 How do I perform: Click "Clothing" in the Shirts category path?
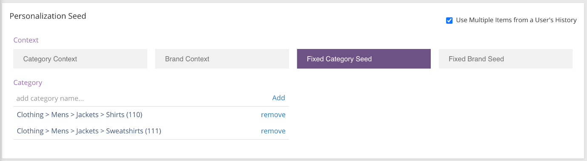(x=30, y=115)
